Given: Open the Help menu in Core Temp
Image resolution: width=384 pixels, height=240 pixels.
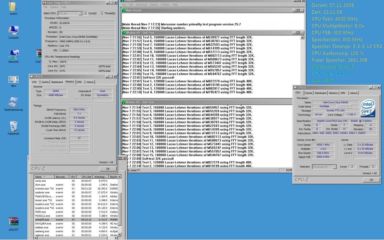Looking at the screenshot, I should point(63,7).
